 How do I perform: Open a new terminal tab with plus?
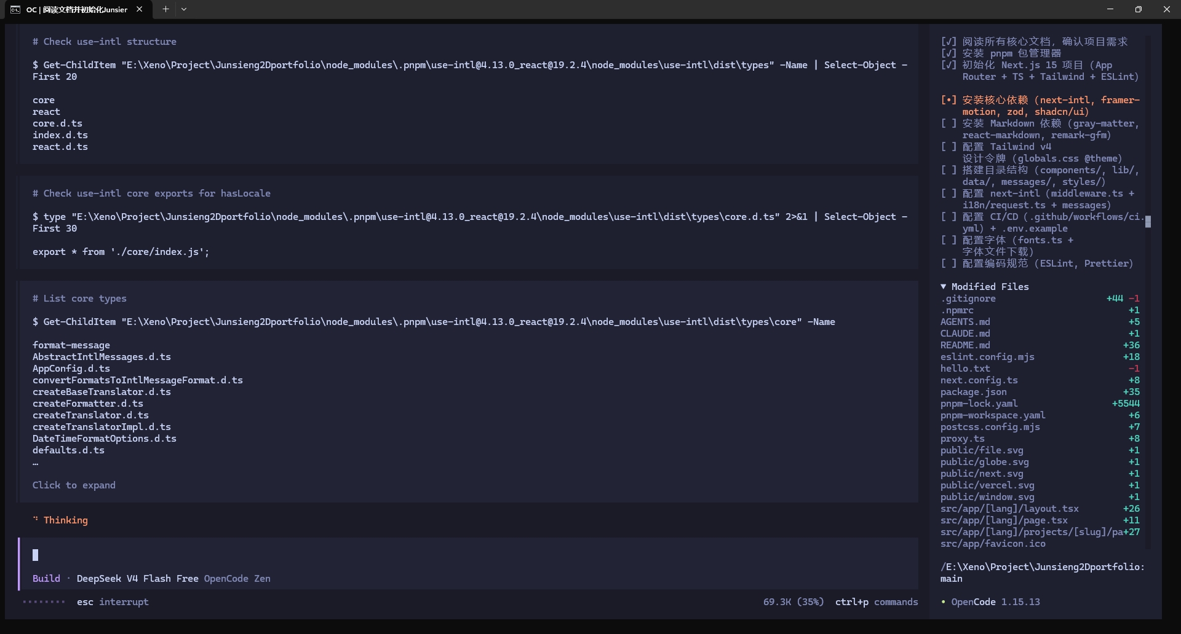click(165, 9)
